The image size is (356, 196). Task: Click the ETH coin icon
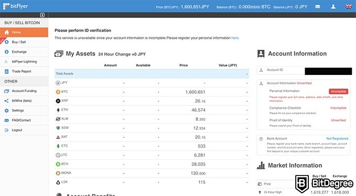58,110
